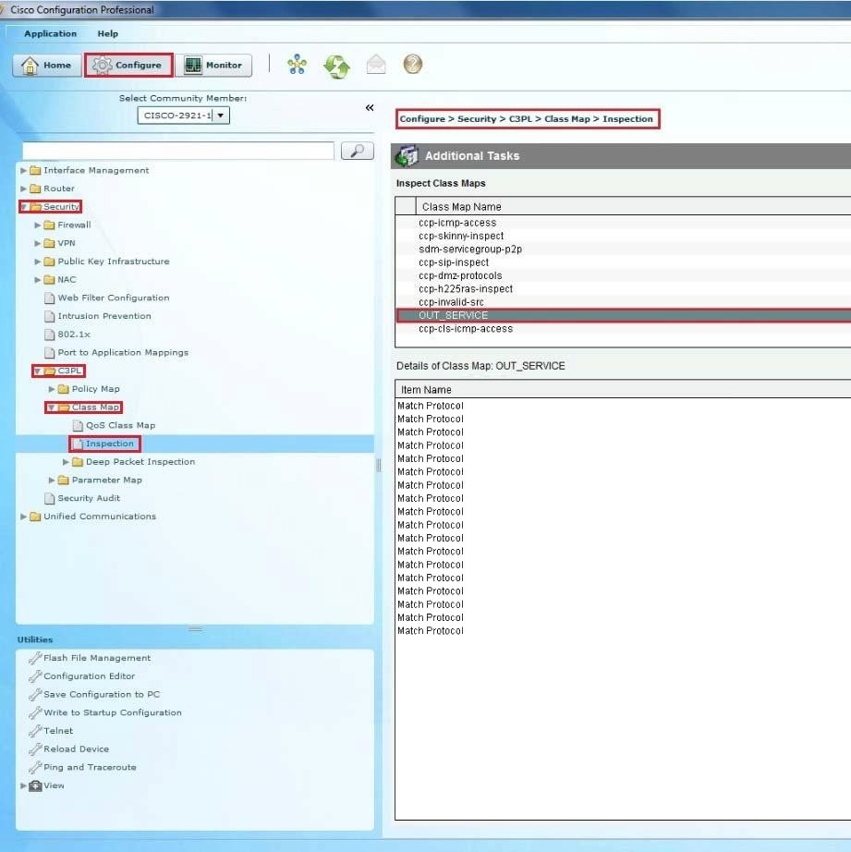Click the Item Name column header
This screenshot has height=852, width=851.
coord(624,390)
